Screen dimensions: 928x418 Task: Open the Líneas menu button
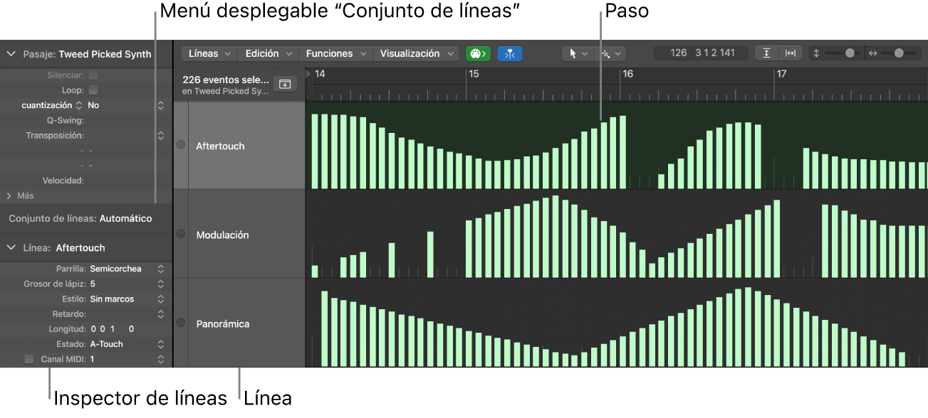209,53
